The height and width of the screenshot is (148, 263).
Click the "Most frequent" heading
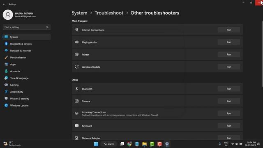point(79,21)
